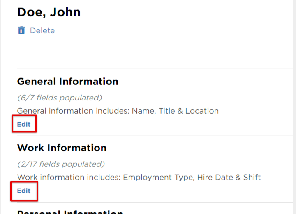Select the Doe, John page title
This screenshot has width=296, height=214.
point(49,12)
